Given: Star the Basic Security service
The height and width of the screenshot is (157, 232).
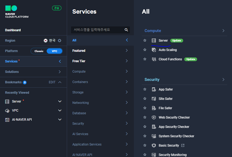Looking at the screenshot, I should [145, 145].
